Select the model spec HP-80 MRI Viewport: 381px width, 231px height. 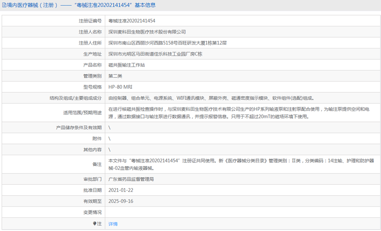point(120,87)
